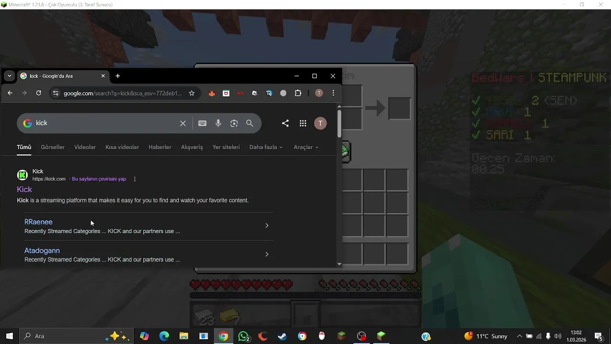611x344 pixels.
Task: Bookmark this page with the star icon
Action: point(192,93)
